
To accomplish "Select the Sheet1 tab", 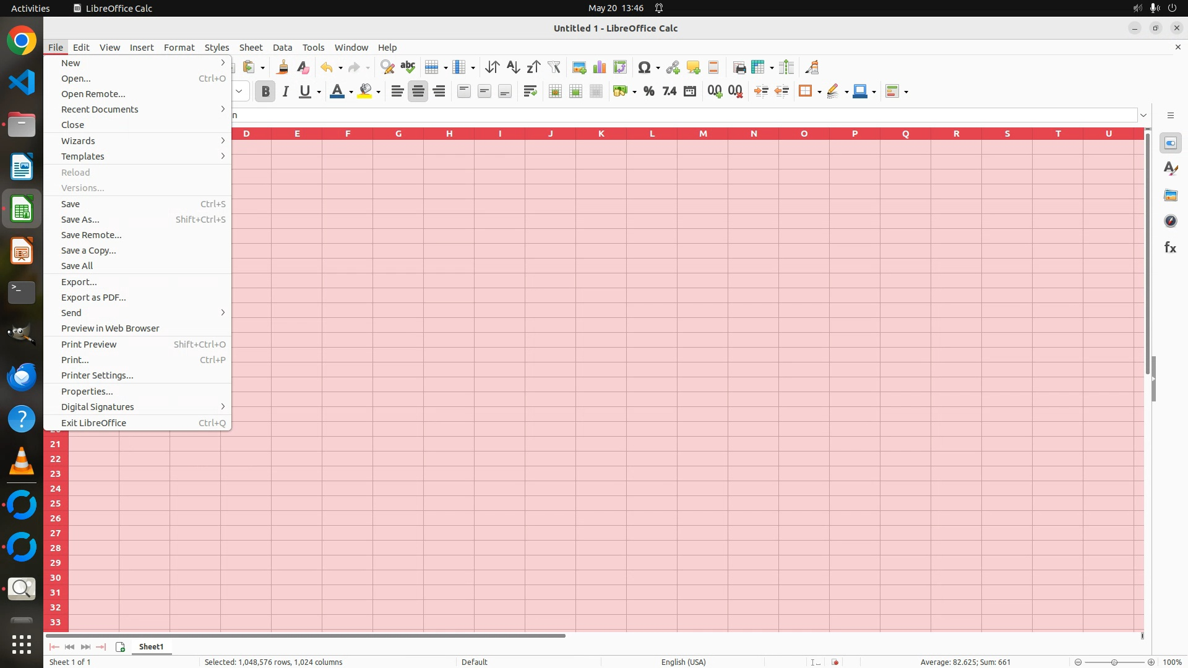I will pyautogui.click(x=151, y=646).
